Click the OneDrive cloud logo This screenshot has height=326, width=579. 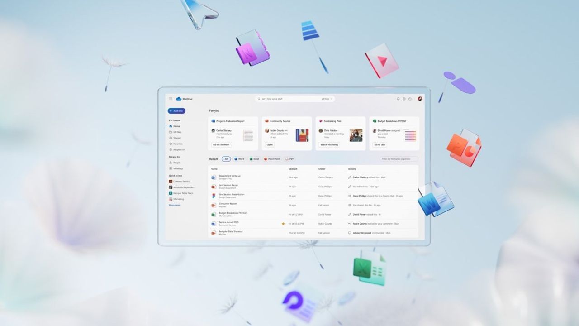click(x=179, y=99)
